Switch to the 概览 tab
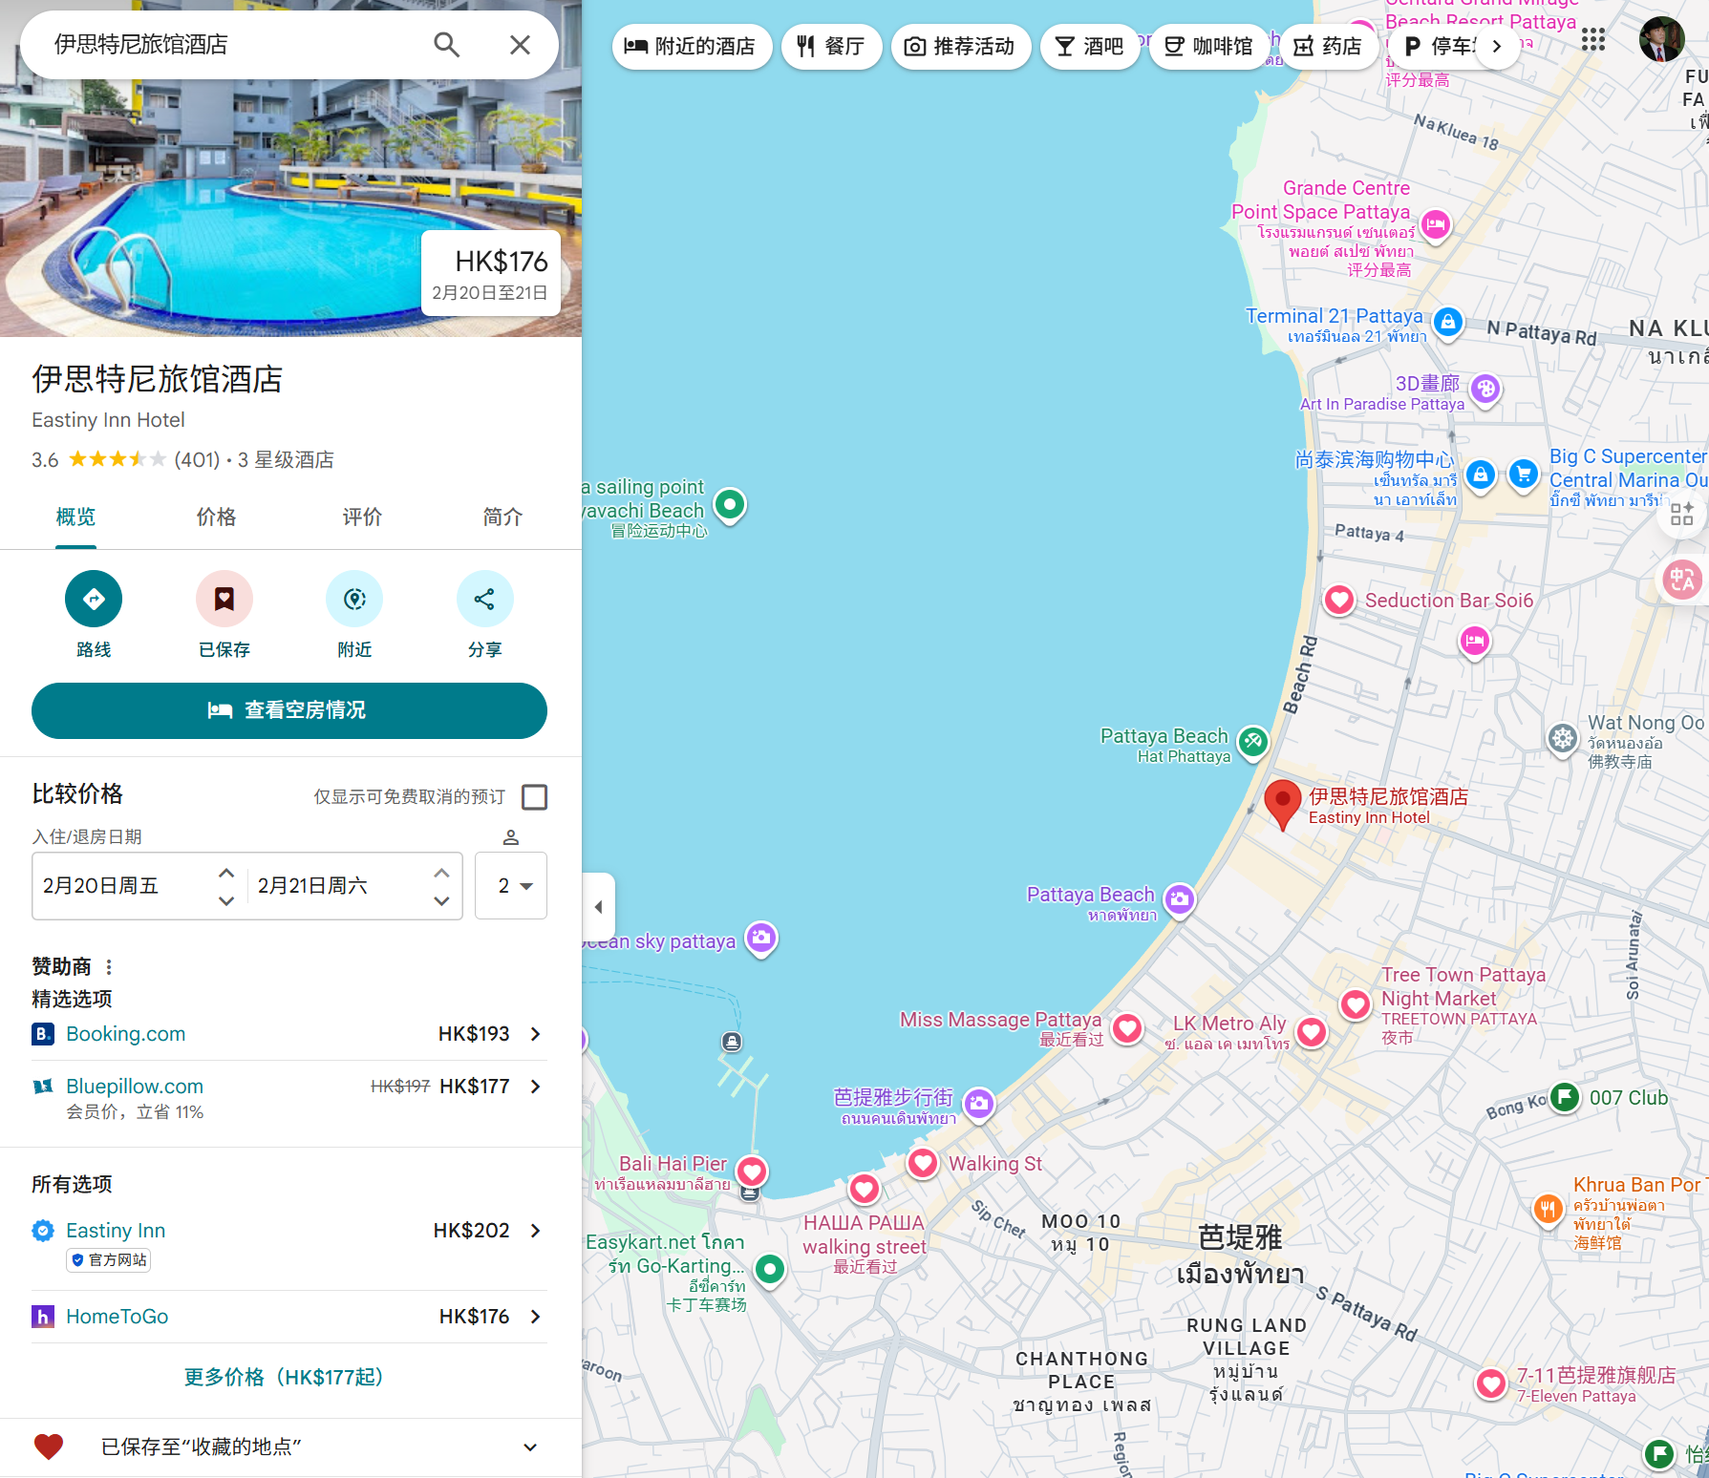 (75, 517)
